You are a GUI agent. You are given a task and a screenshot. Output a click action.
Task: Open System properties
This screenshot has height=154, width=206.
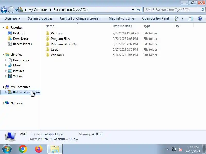point(40,18)
